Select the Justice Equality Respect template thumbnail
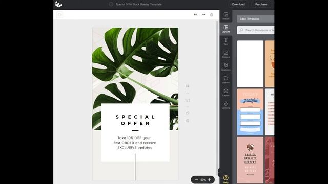 [x=250, y=160]
